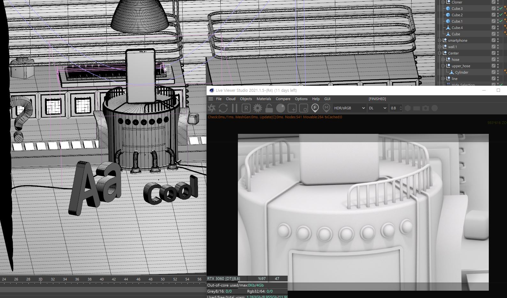Expand the hose tree node
The width and height of the screenshot is (507, 298).
coord(443,60)
